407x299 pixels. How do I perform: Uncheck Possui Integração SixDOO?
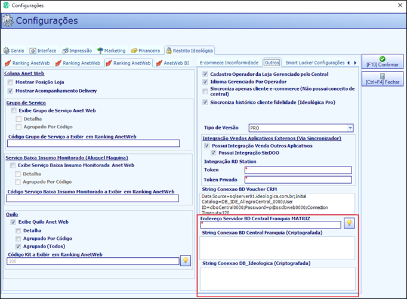click(x=214, y=153)
